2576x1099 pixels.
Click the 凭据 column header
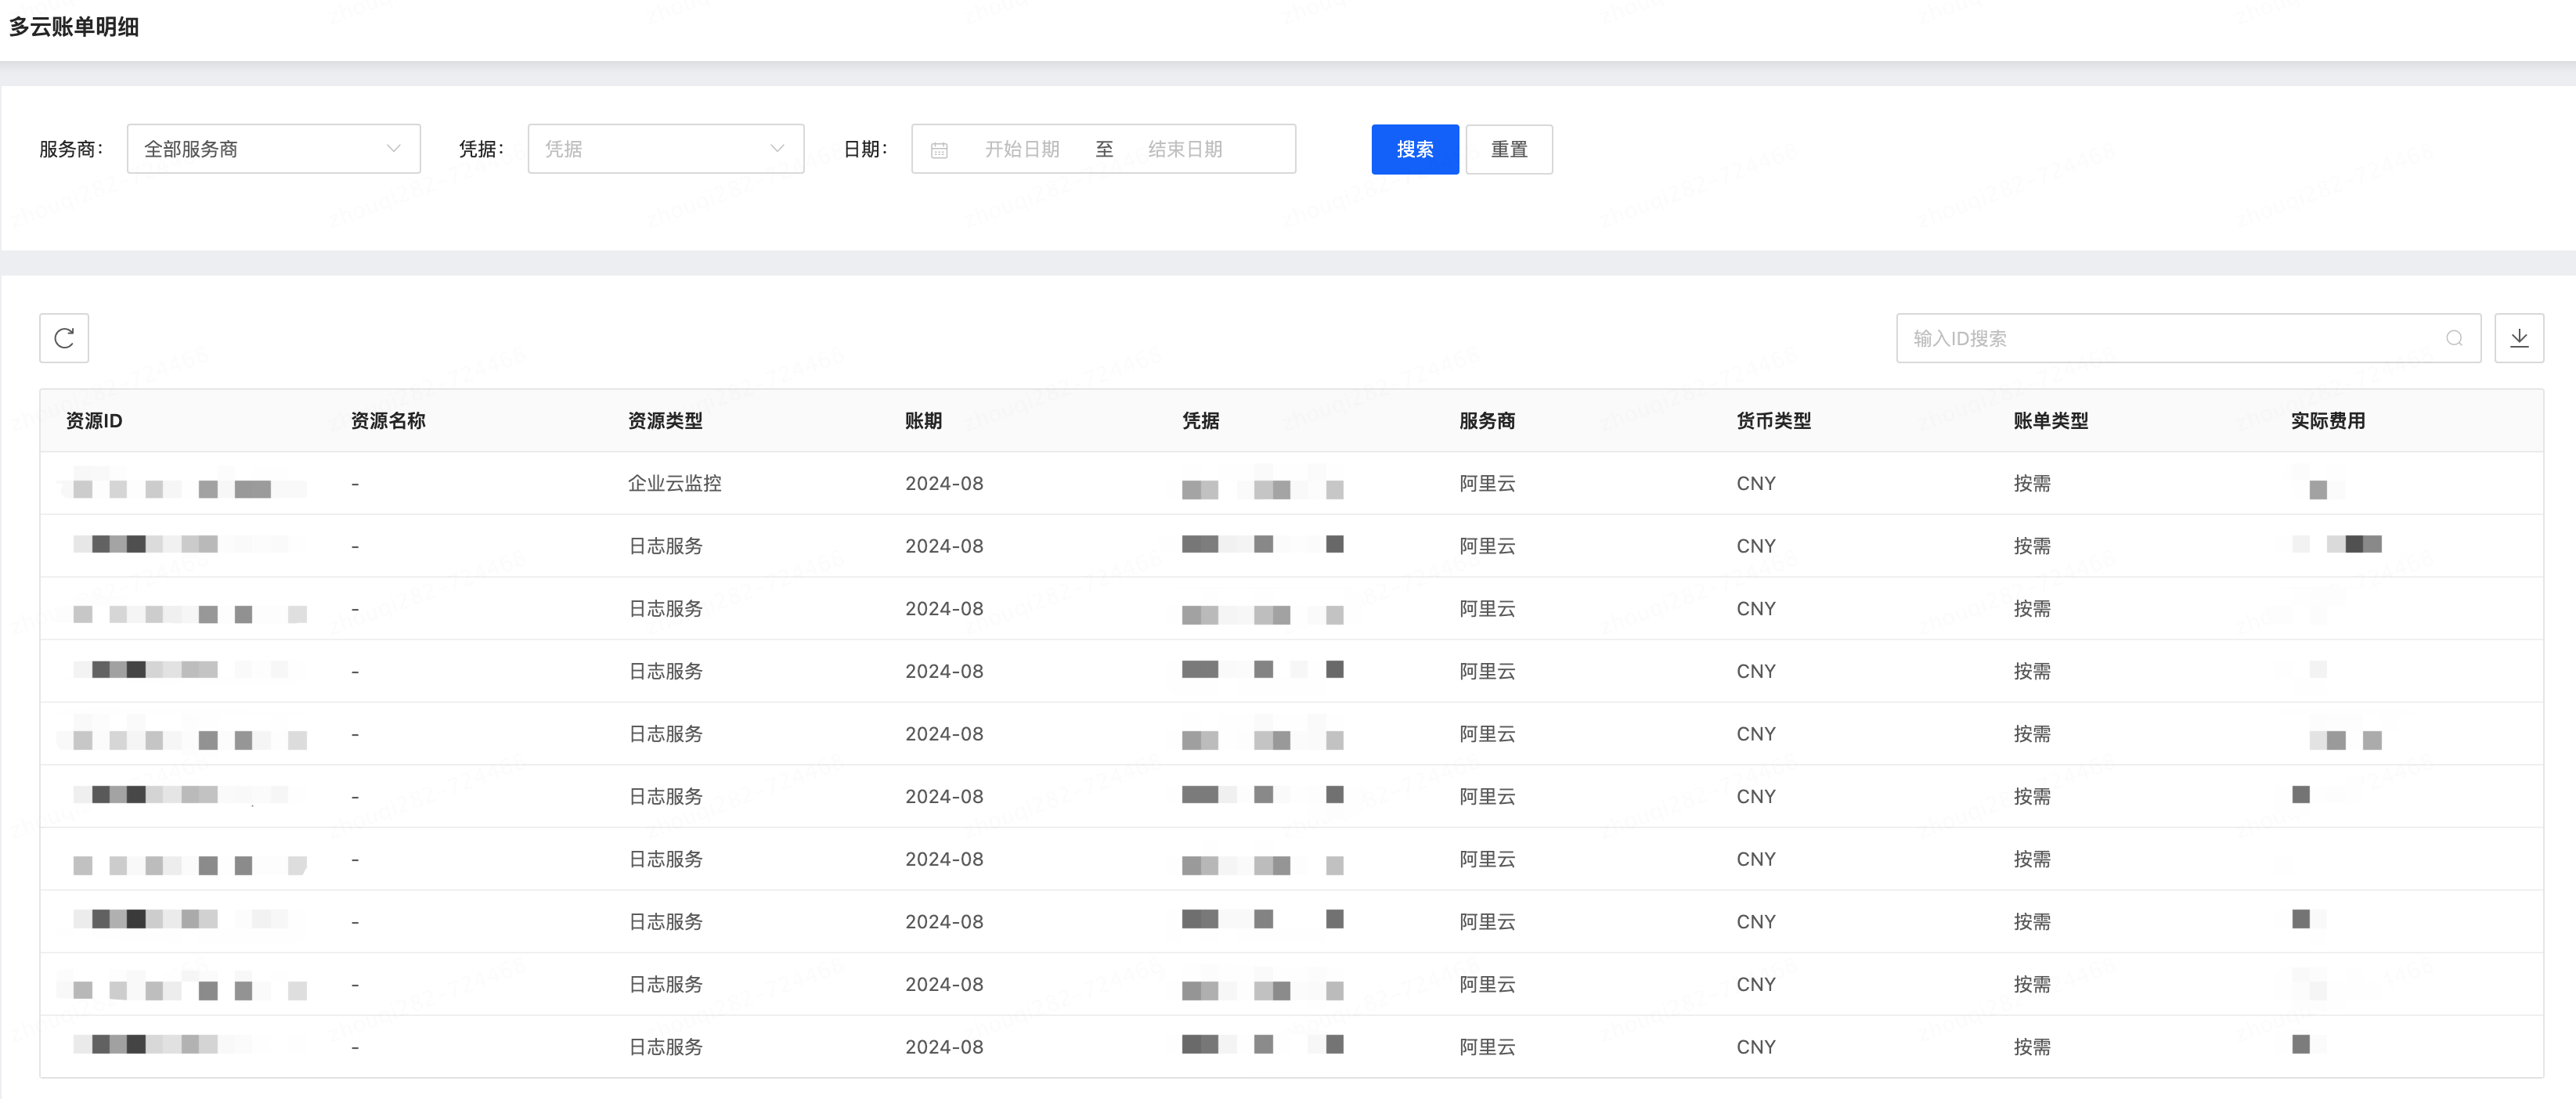[1200, 421]
